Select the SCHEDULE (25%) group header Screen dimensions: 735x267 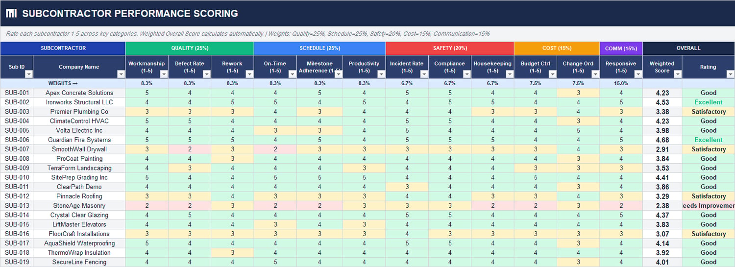pyautogui.click(x=320, y=48)
